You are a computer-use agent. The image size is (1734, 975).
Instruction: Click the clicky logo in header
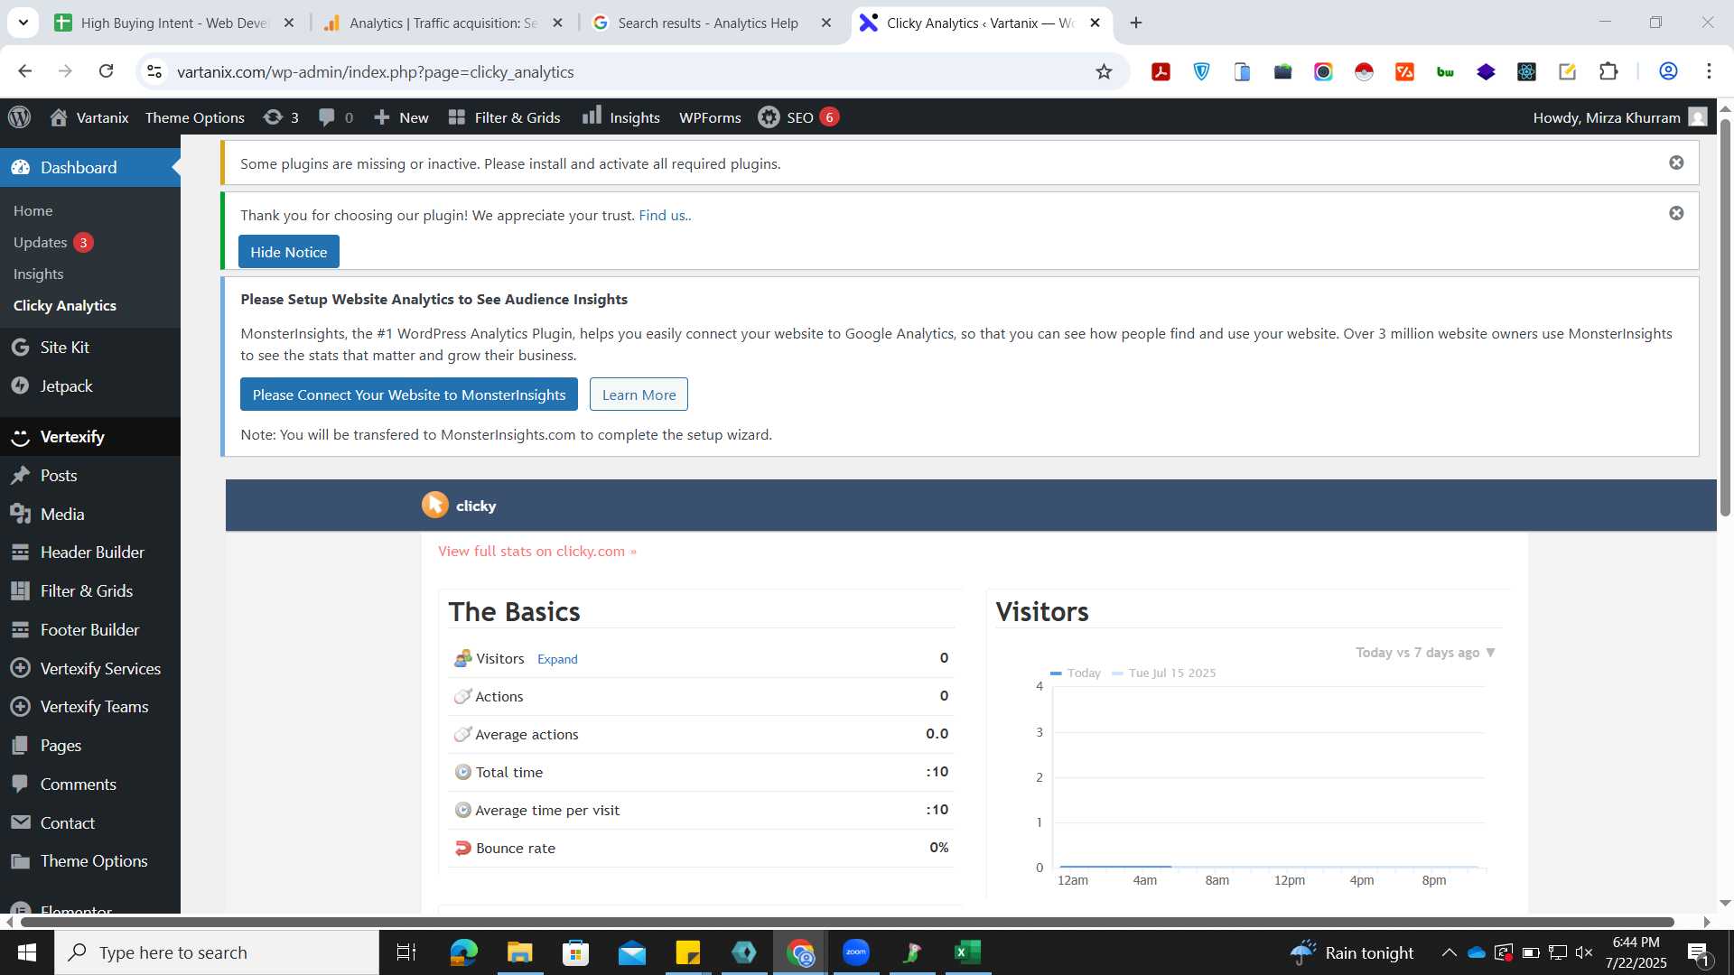pos(459,506)
